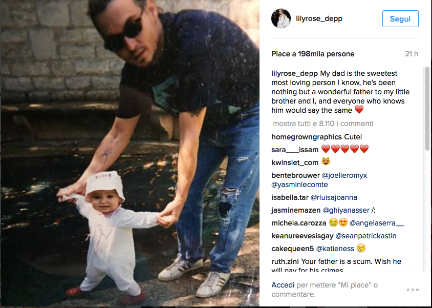The image size is (432, 308).
Task: Open the @joelleromyx mention
Action: coord(344,175)
